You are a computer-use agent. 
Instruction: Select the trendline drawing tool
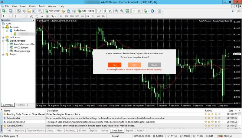pyautogui.click(x=26, y=16)
